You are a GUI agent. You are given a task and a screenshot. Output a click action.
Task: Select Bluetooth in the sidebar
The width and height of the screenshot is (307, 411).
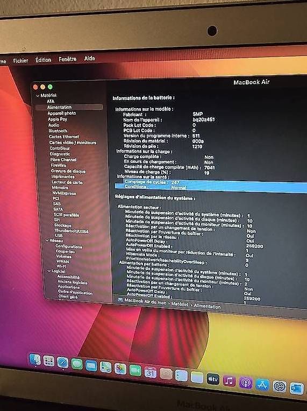[58, 131]
